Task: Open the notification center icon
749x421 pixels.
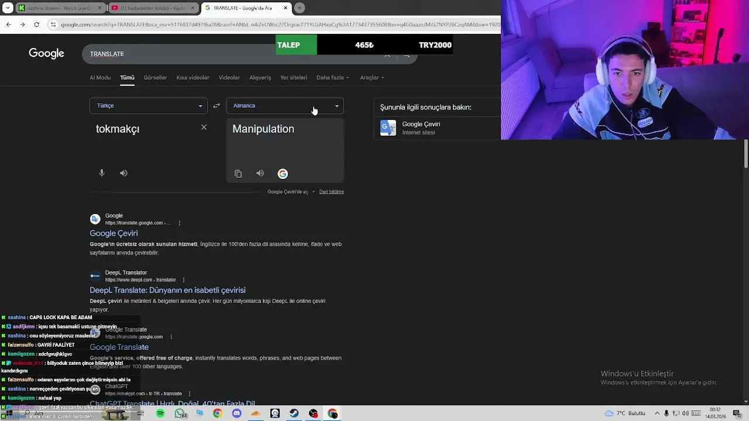Action: [x=737, y=413]
